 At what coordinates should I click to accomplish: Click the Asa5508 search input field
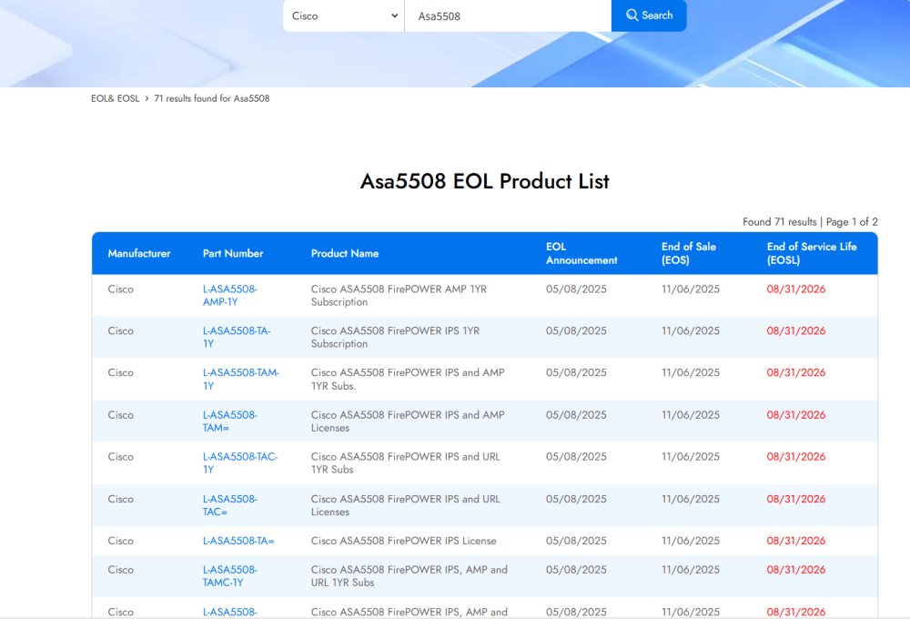[508, 15]
